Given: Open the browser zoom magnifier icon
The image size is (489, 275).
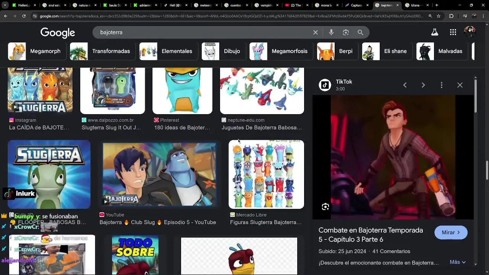Looking at the screenshot, I should click(x=430, y=16).
